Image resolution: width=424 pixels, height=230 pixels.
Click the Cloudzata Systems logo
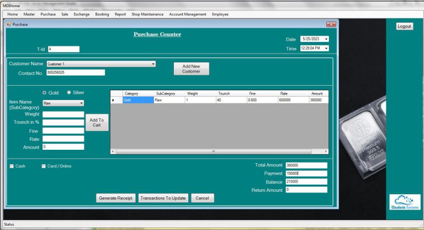point(405,202)
